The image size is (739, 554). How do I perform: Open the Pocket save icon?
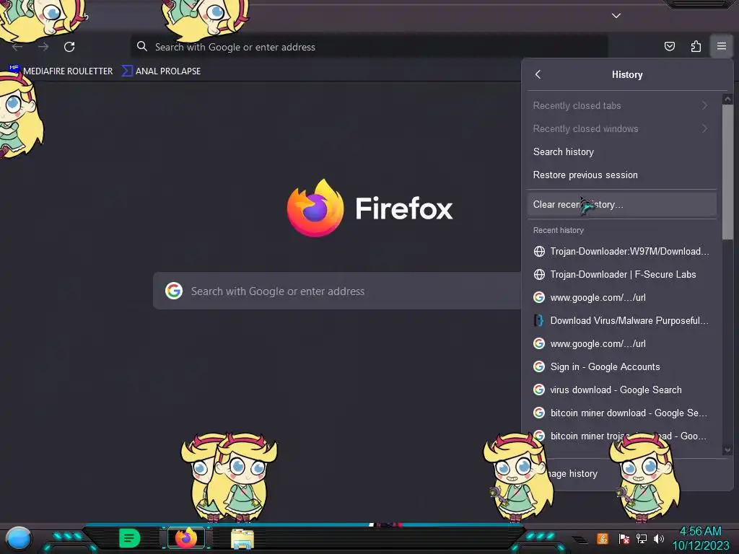(x=669, y=46)
